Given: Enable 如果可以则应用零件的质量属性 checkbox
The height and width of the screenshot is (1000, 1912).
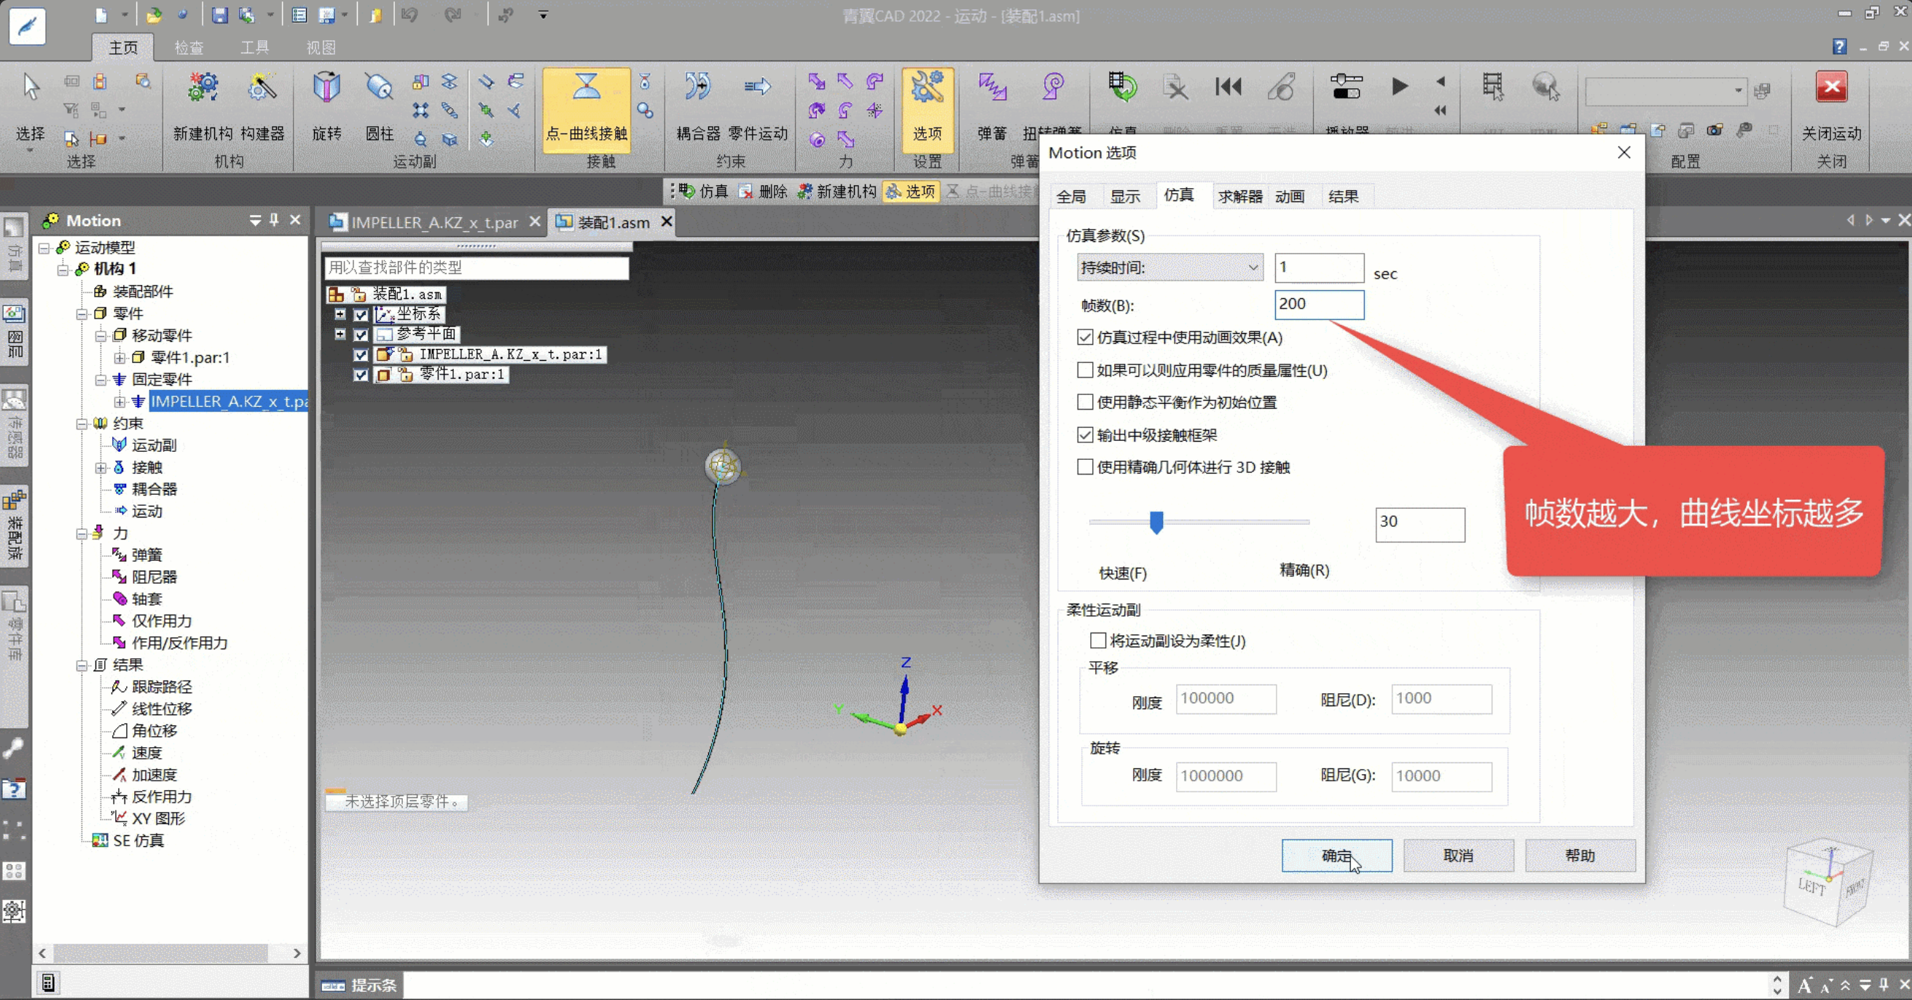Looking at the screenshot, I should pos(1085,370).
